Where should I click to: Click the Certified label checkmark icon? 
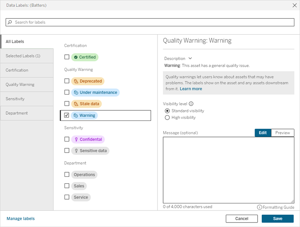tap(76, 57)
